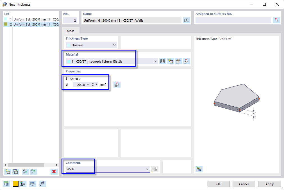Edit the thickness name with pencil icon
The width and height of the screenshot is (284, 190).
click(x=186, y=20)
